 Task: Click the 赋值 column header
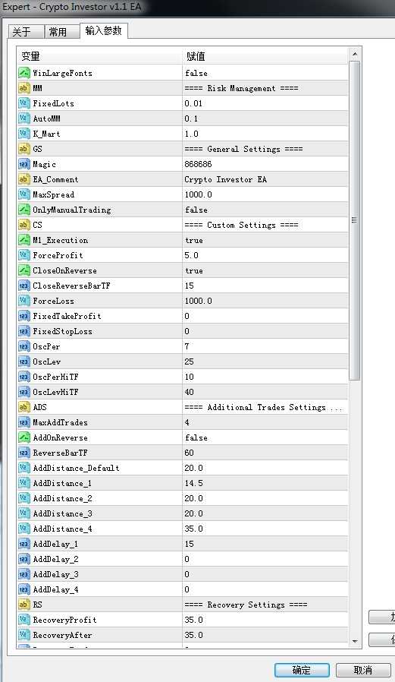coord(265,56)
